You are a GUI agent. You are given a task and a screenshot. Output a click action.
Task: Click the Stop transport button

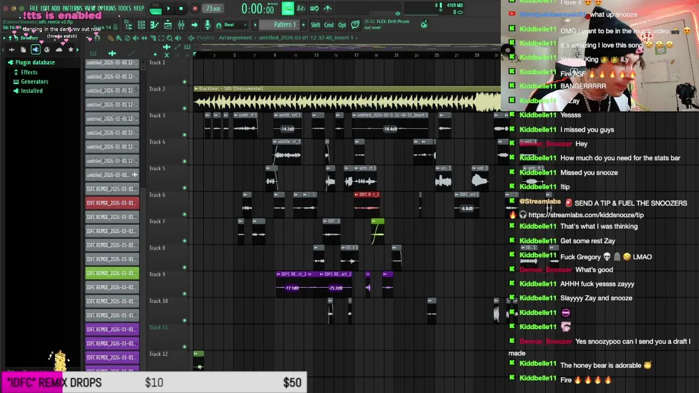pos(181,8)
